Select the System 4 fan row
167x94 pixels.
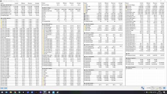tap(103, 20)
